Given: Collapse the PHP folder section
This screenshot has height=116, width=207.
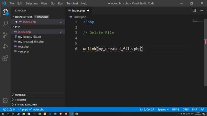Looking at the screenshot, I should (x=13, y=27).
